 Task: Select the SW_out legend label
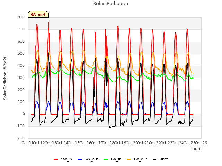point(91,159)
